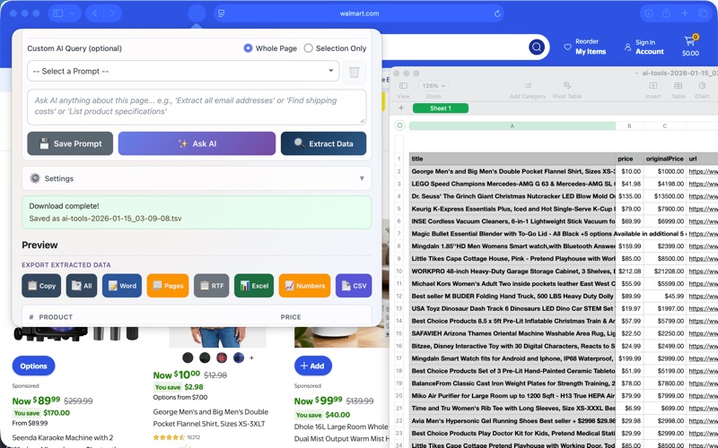Click cell with price $41.98
Screen dimensions: 718x448
tap(629, 184)
